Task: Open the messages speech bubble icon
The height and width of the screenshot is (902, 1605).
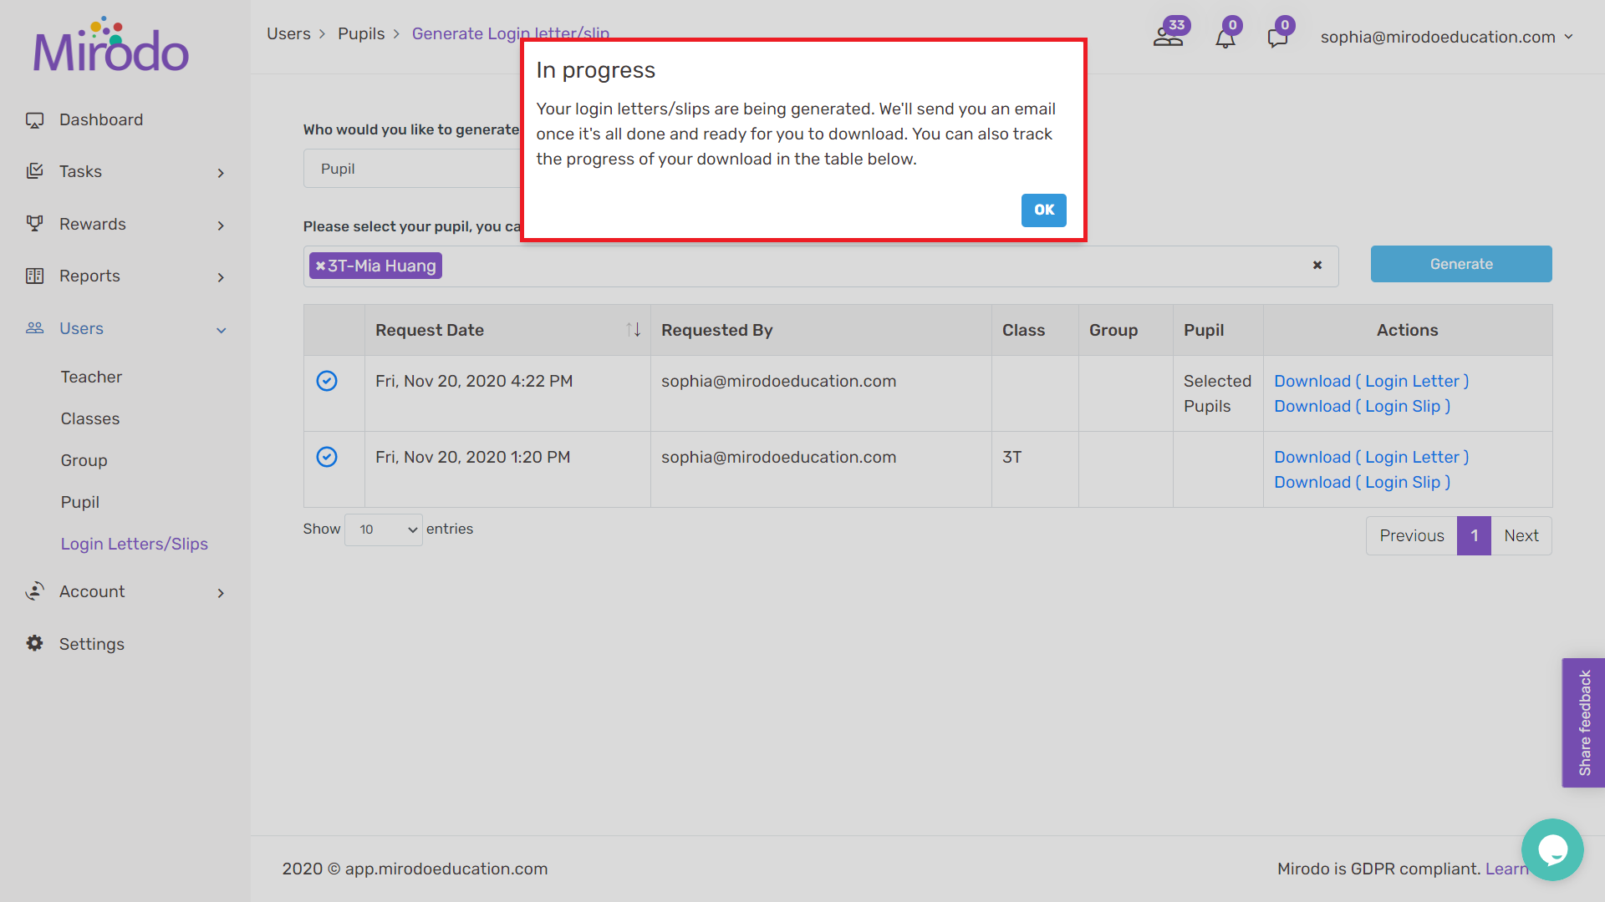Action: 1277,38
